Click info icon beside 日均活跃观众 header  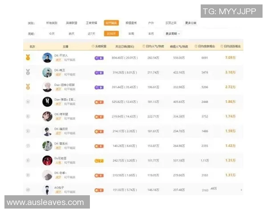coord(222,46)
